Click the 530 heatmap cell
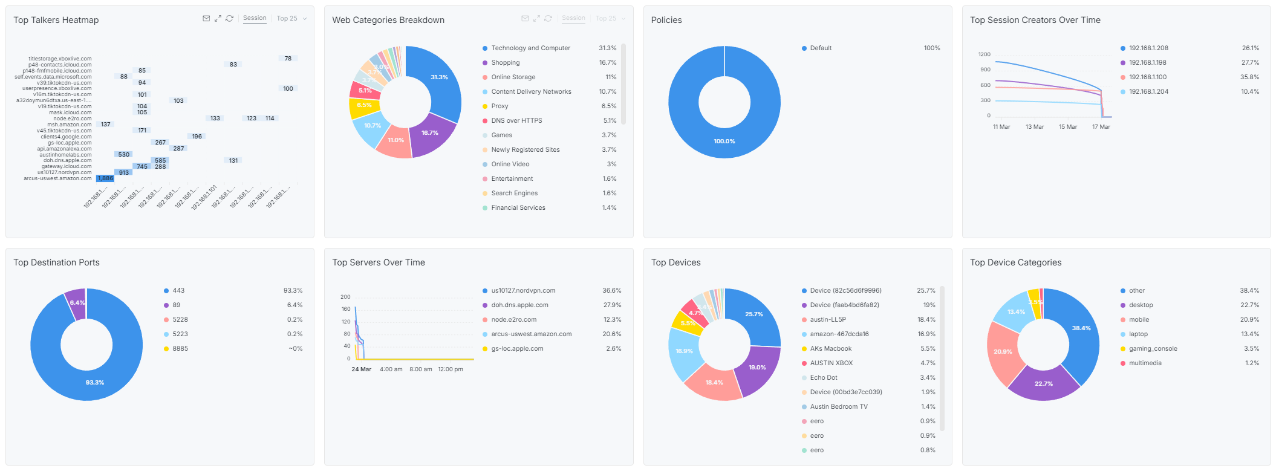Image resolution: width=1279 pixels, height=471 pixels. 123,155
